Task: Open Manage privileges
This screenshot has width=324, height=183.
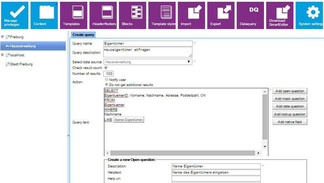Action: (x=14, y=15)
